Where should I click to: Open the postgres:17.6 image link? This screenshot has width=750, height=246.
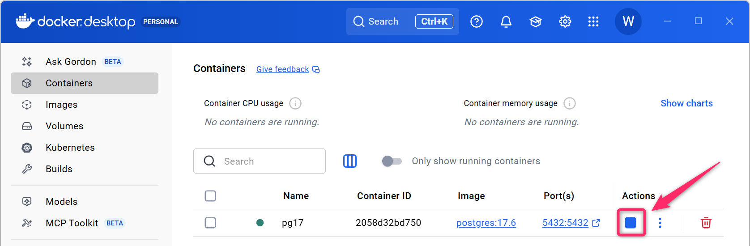click(486, 223)
